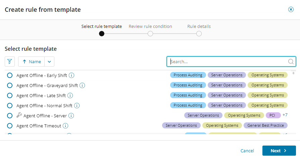Image resolution: width=300 pixels, height=159 pixels.
Task: Open the filter icon button
Action: [10, 62]
